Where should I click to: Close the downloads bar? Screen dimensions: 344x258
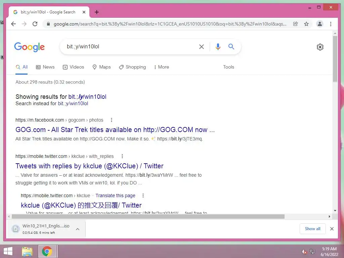coord(332,229)
